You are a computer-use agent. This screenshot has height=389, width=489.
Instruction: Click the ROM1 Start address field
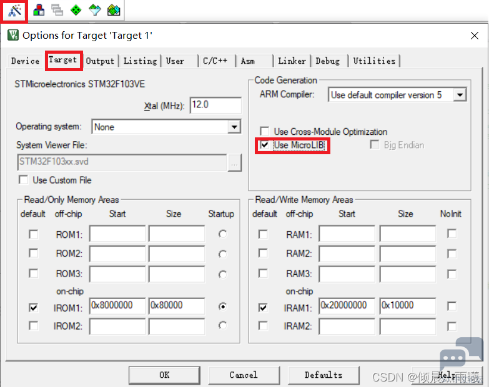tap(117, 234)
